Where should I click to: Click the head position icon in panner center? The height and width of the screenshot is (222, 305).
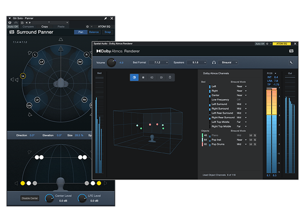(61, 83)
